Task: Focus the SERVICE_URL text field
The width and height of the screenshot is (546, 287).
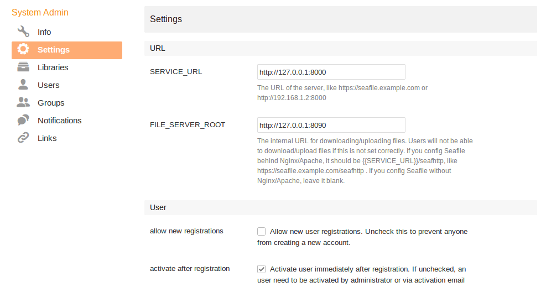Action: [331, 72]
